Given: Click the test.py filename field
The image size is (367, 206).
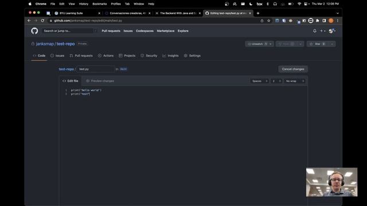Looking at the screenshot, I should tap(96, 69).
